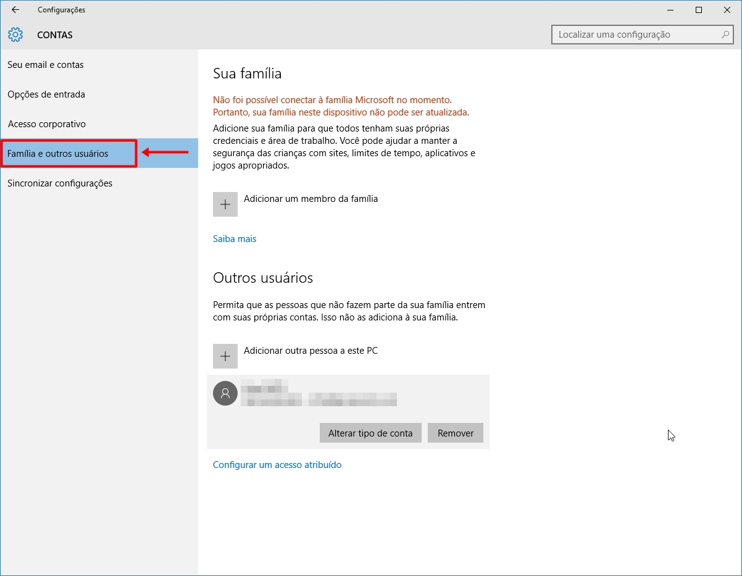Viewport: 742px width, 576px height.
Task: Open the Saiba mais link
Action: [x=235, y=239]
